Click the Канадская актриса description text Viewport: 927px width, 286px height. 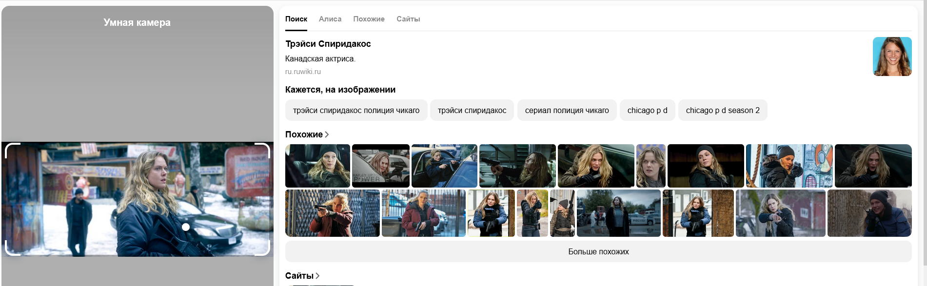click(320, 59)
